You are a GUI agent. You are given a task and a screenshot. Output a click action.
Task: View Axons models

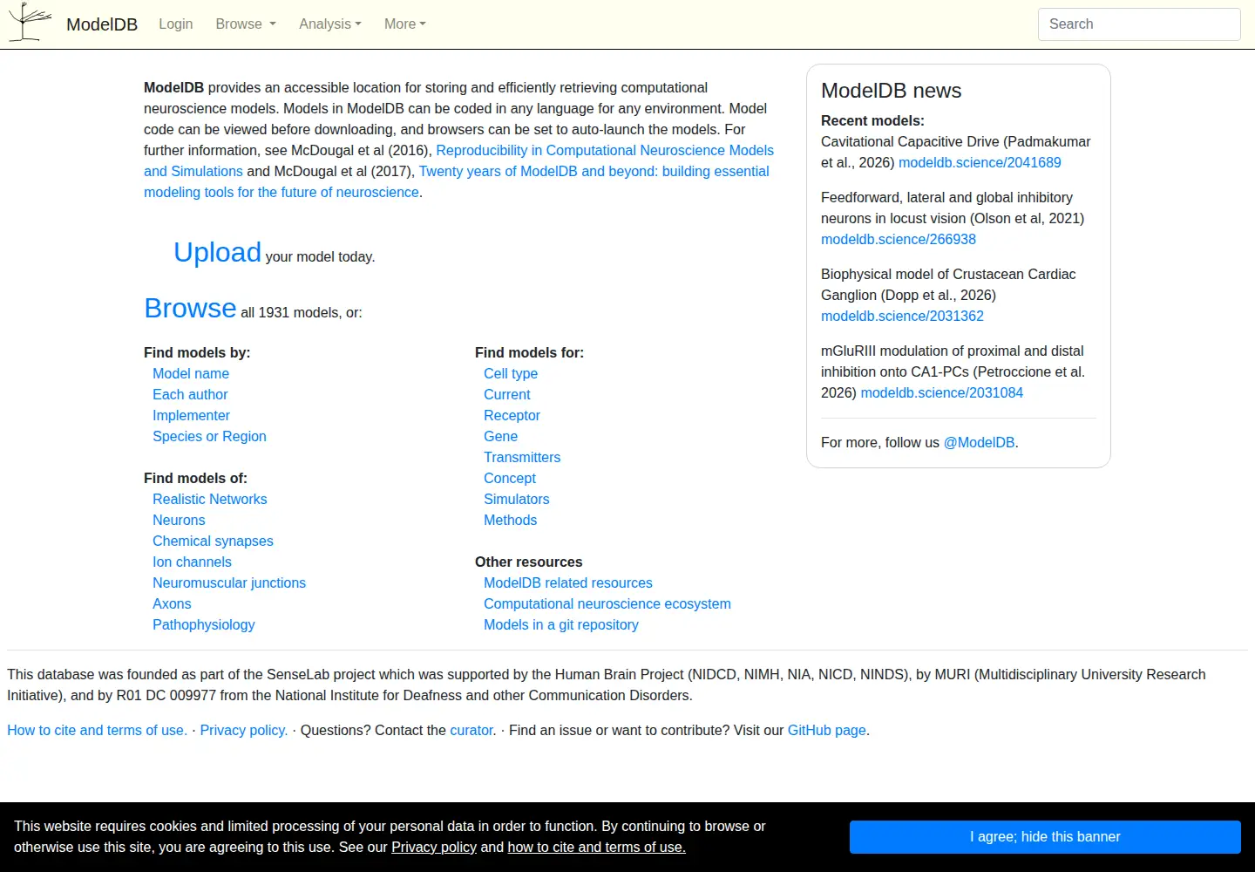coord(172,603)
